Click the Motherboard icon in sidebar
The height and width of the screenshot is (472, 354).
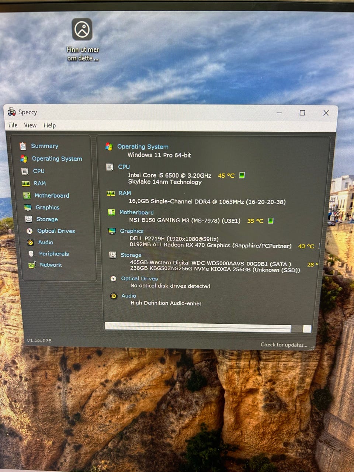click(27, 195)
